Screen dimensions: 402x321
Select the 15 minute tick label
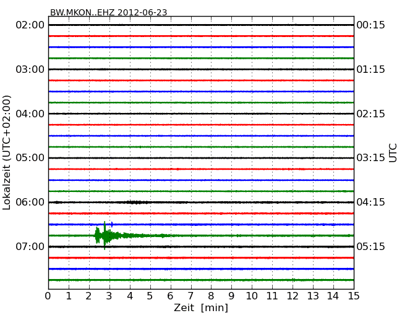coord(354,296)
